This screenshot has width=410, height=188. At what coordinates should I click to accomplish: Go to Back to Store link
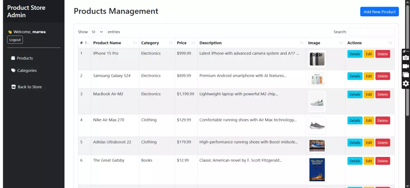tap(30, 87)
